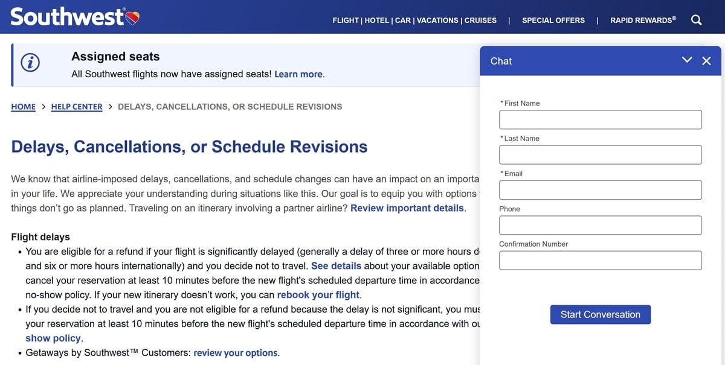Image resolution: width=725 pixels, height=365 pixels.
Task: Click the info icon beside Assigned seats
Action: pyautogui.click(x=30, y=63)
